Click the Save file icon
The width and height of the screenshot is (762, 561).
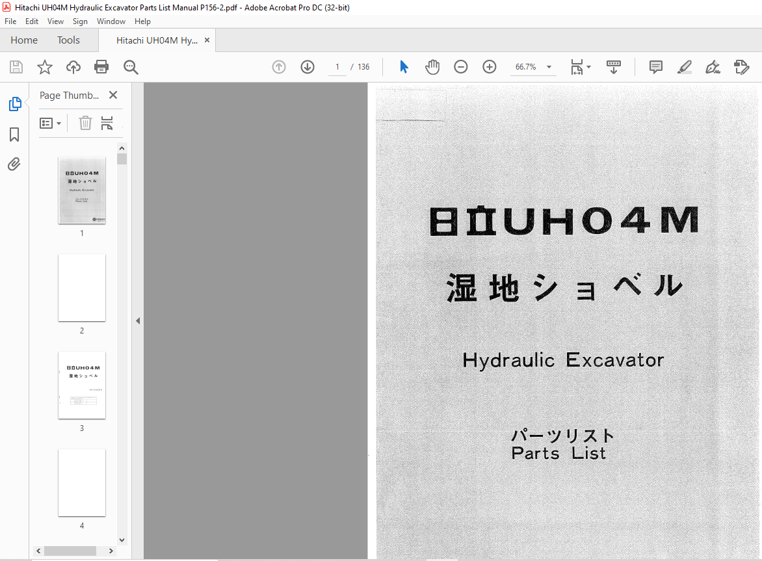tap(16, 67)
